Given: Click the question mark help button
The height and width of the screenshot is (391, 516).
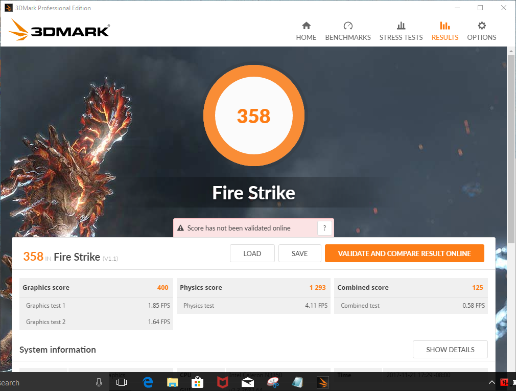Looking at the screenshot, I should pos(324,228).
